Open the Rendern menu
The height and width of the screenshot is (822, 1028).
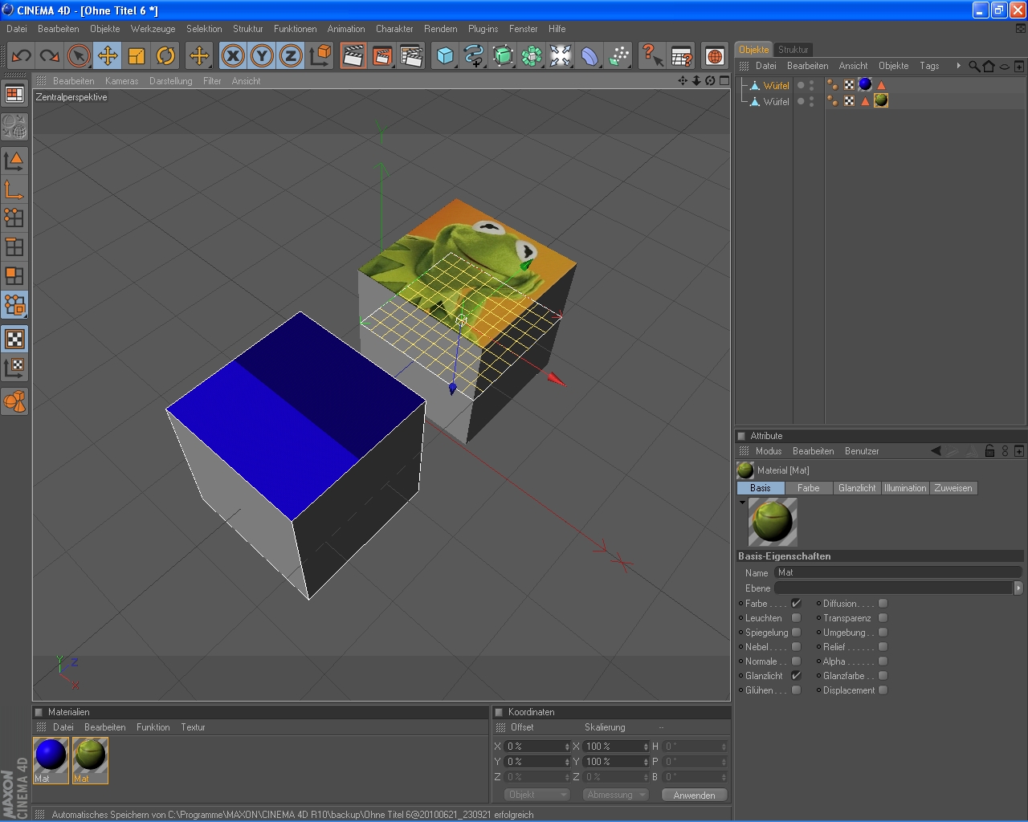click(441, 29)
